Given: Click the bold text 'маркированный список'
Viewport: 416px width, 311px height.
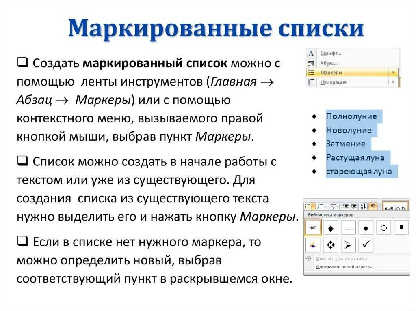Looking at the screenshot, I should click(x=155, y=63).
